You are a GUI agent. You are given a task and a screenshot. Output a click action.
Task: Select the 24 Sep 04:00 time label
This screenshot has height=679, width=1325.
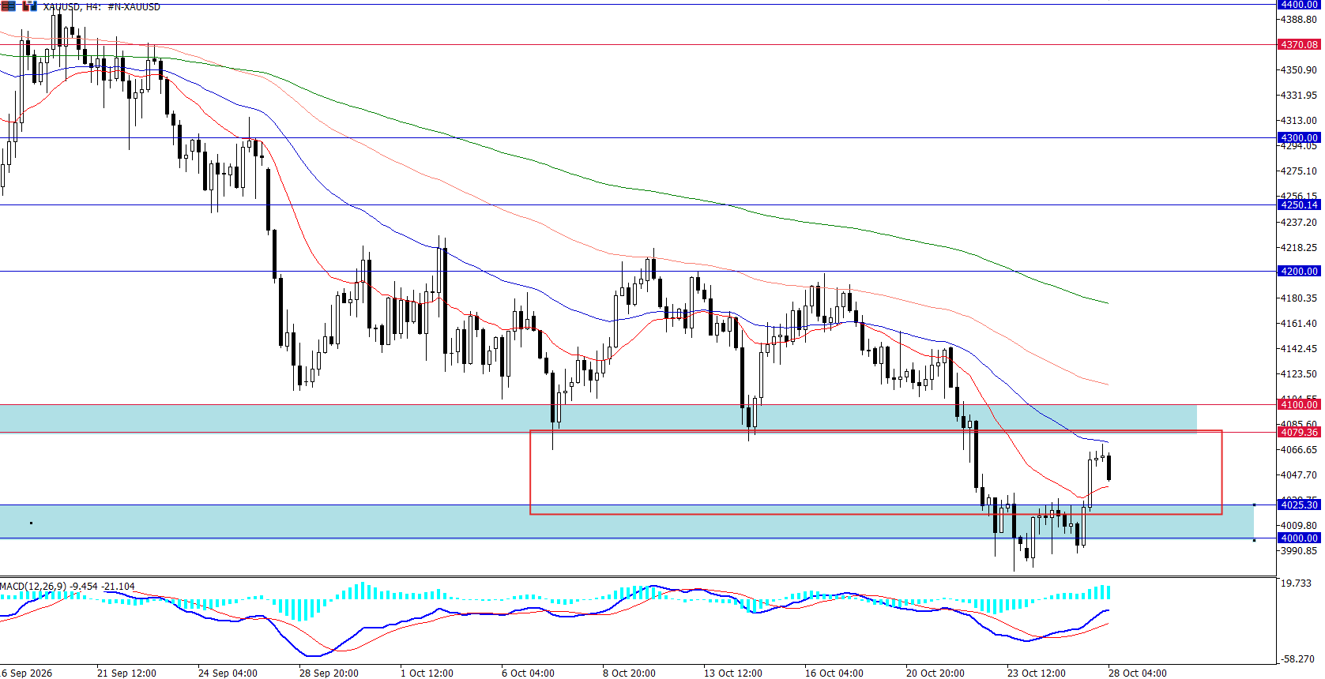click(228, 673)
